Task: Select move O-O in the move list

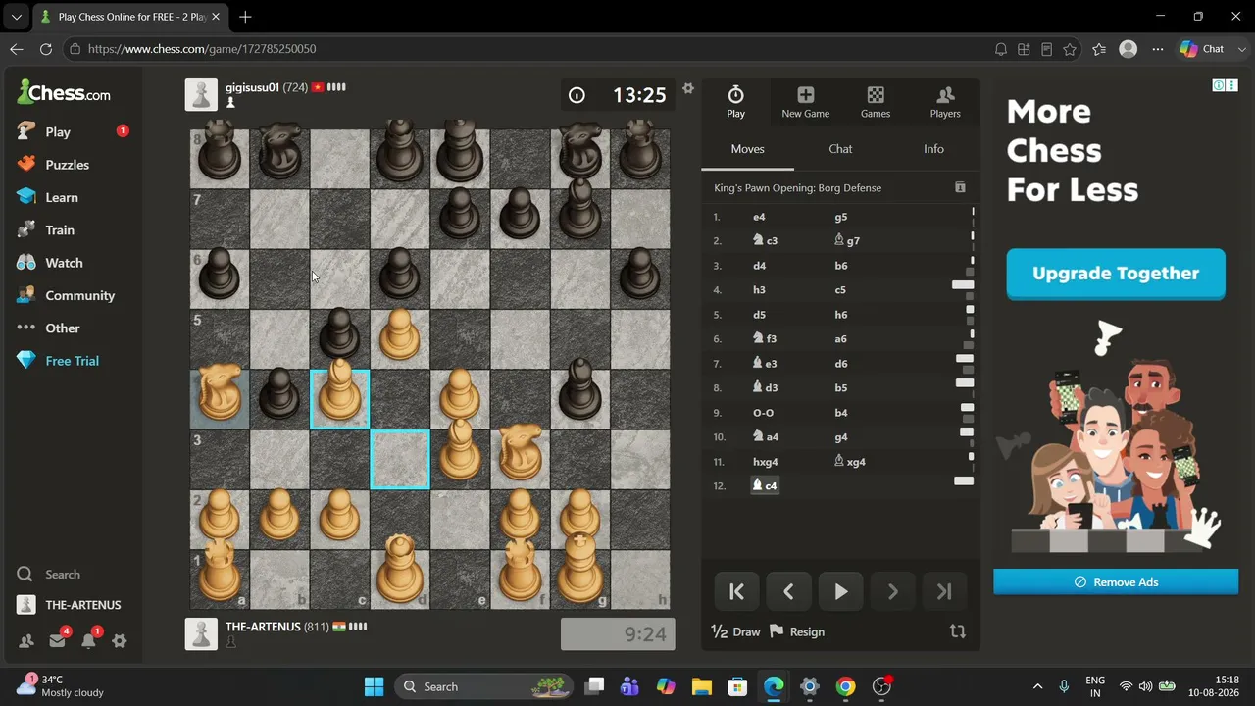Action: (763, 413)
